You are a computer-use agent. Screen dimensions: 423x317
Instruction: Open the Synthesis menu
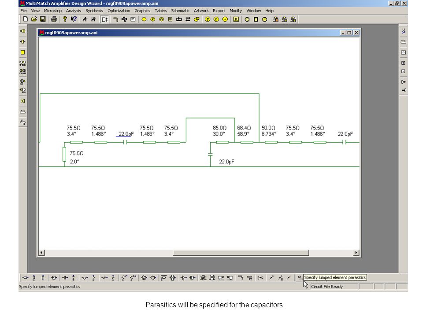click(x=94, y=11)
